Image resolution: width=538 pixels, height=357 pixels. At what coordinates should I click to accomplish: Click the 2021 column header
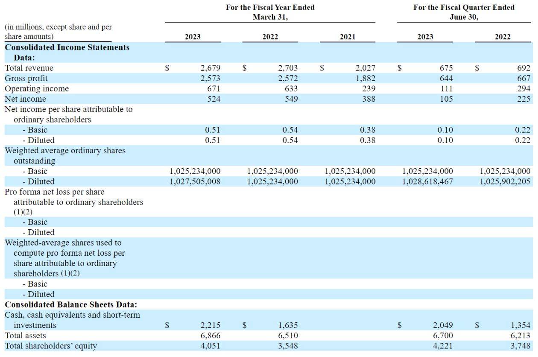[x=348, y=37]
